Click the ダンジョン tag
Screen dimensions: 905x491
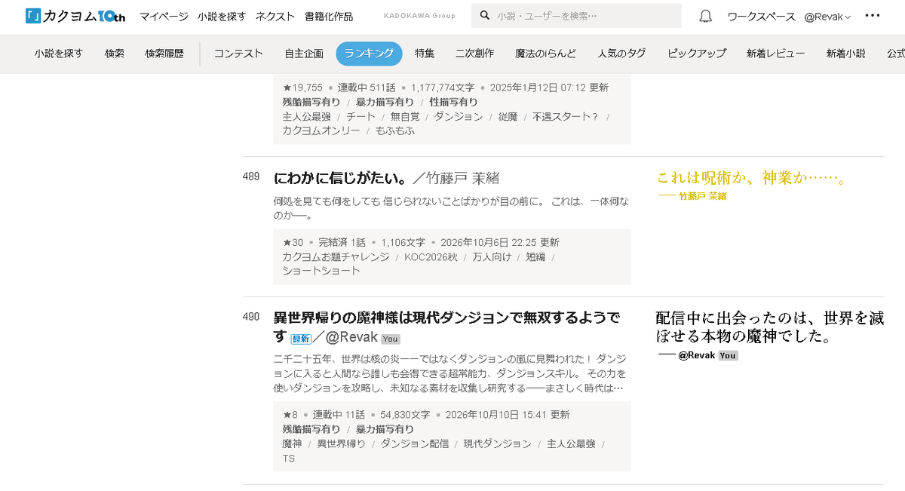(459, 116)
